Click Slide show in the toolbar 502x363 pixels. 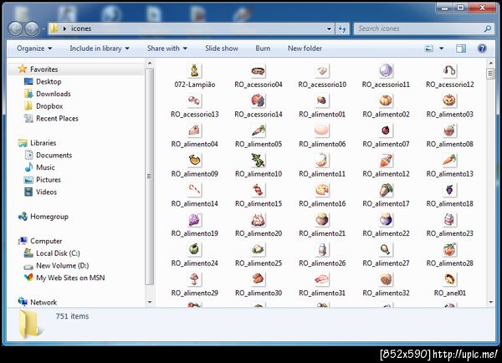tap(222, 49)
